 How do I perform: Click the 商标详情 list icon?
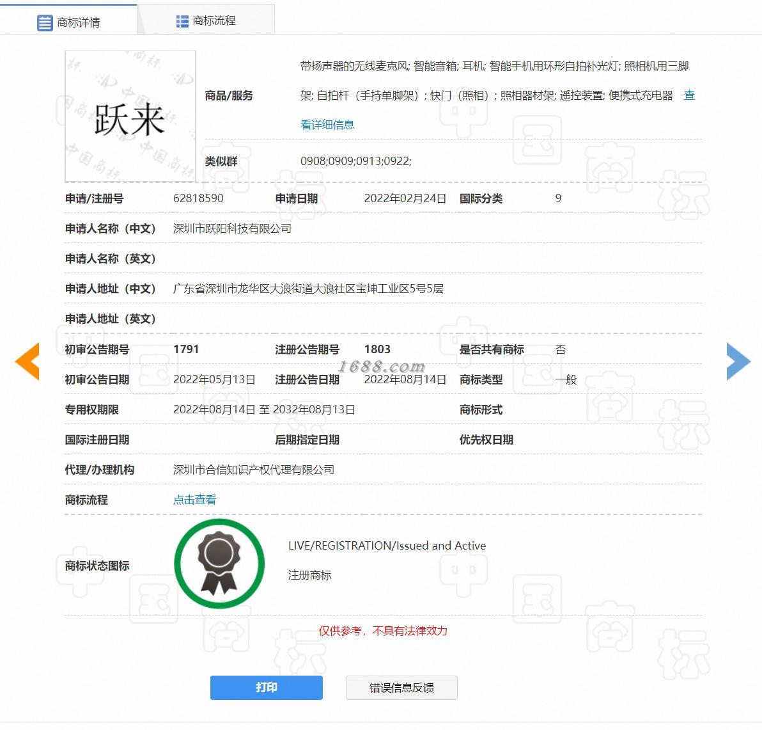pos(45,23)
